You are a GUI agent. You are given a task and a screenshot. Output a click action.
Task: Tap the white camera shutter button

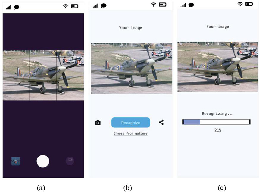tap(43, 161)
